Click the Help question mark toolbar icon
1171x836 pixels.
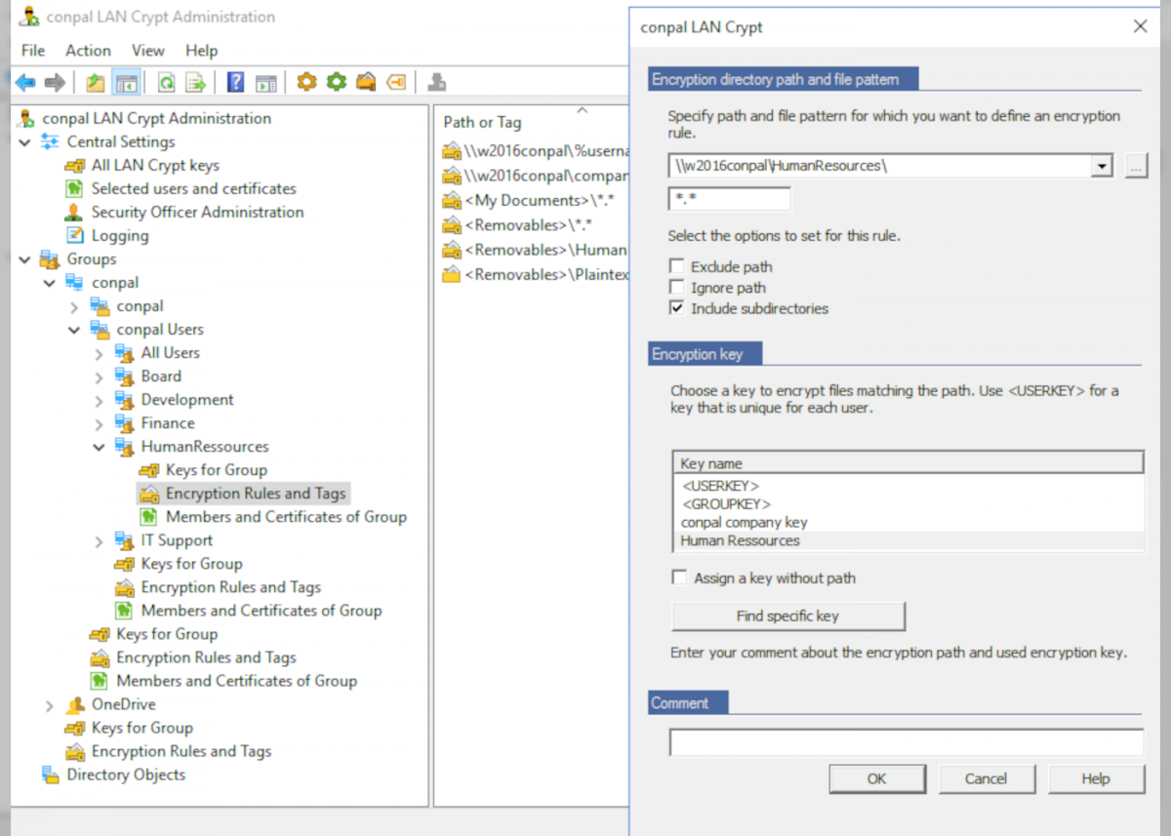coord(234,82)
